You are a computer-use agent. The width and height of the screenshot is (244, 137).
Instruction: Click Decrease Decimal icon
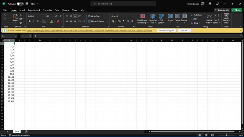tap(132, 21)
